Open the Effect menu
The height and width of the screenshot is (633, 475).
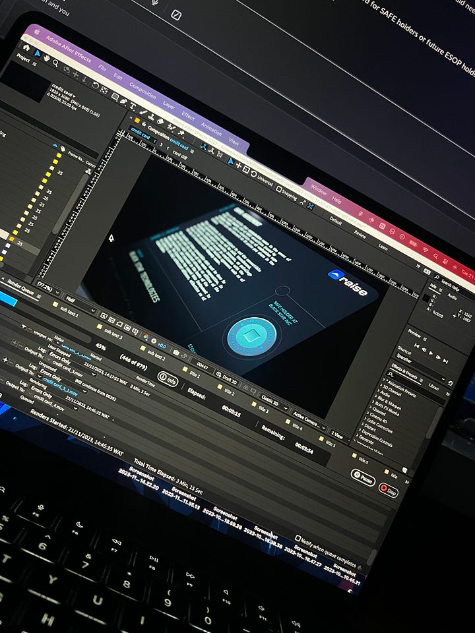(188, 115)
